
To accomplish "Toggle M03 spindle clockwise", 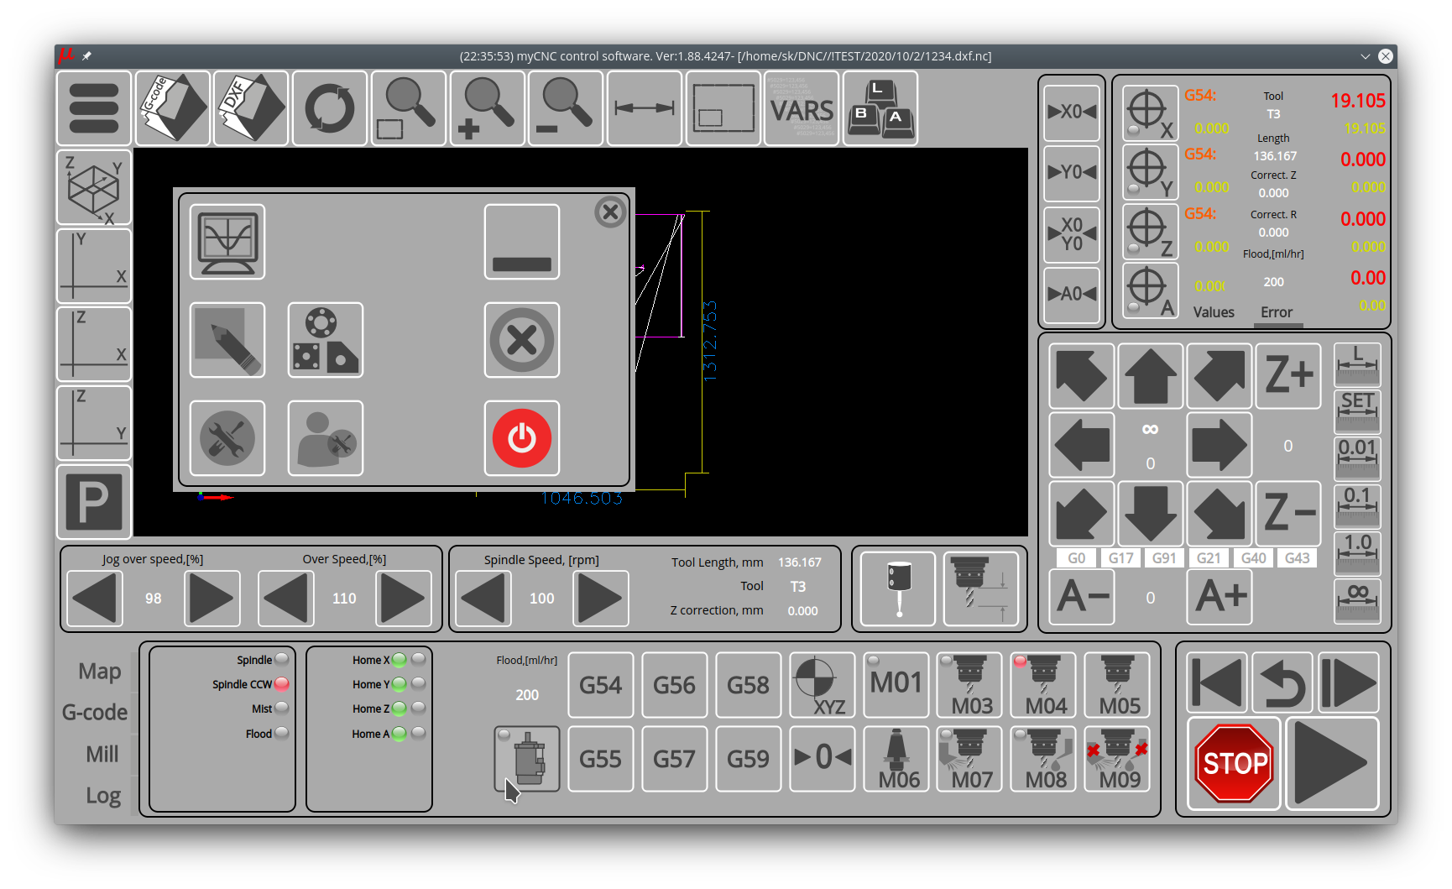I will pyautogui.click(x=970, y=685).
